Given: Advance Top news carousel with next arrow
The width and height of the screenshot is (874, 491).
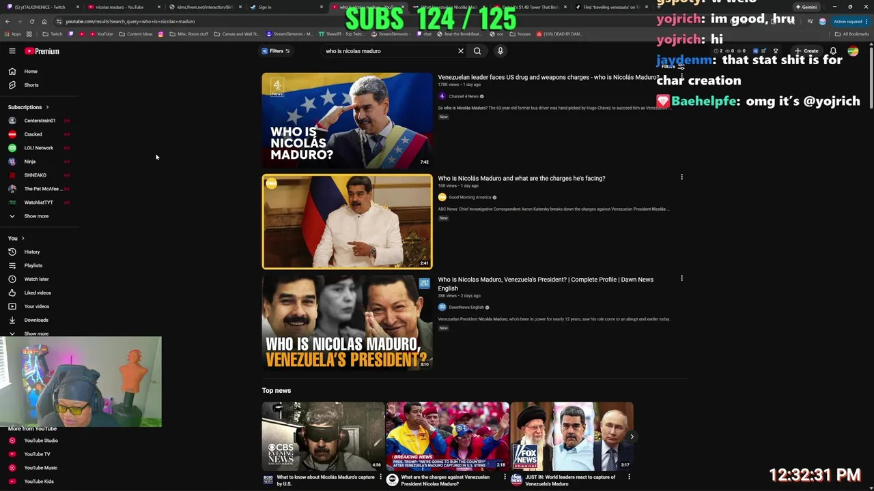Looking at the screenshot, I should point(632,436).
